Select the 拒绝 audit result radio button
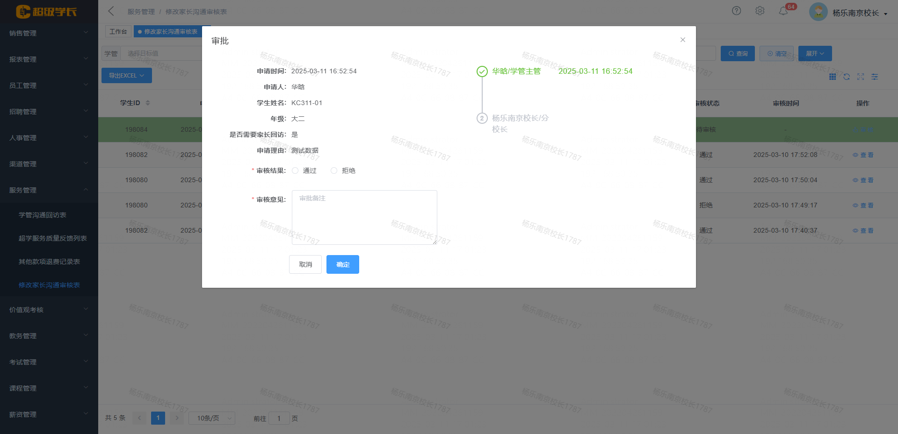898x434 pixels. click(333, 171)
